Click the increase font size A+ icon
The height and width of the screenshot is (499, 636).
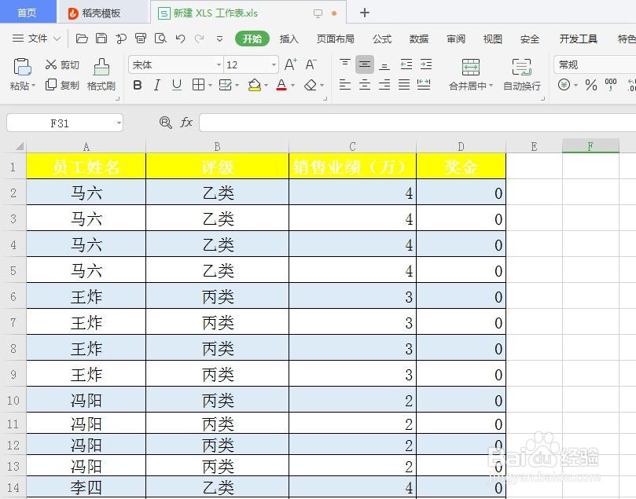[290, 64]
